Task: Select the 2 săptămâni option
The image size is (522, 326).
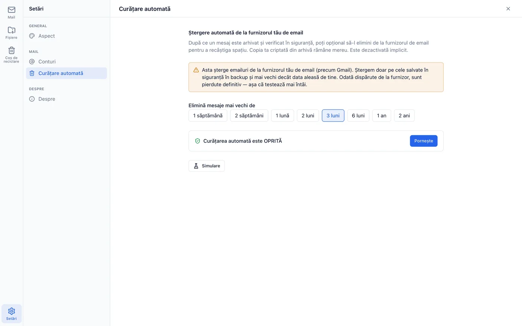Action: point(249,115)
